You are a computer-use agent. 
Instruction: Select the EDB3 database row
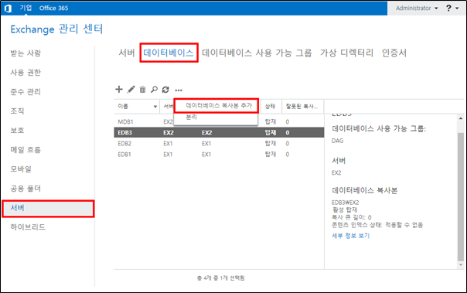click(219, 132)
